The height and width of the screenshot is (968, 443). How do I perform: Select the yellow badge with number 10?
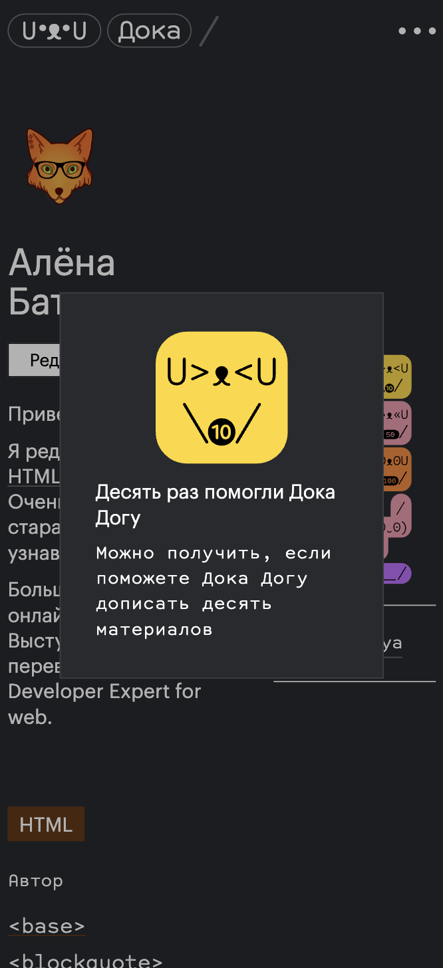pyautogui.click(x=398, y=376)
